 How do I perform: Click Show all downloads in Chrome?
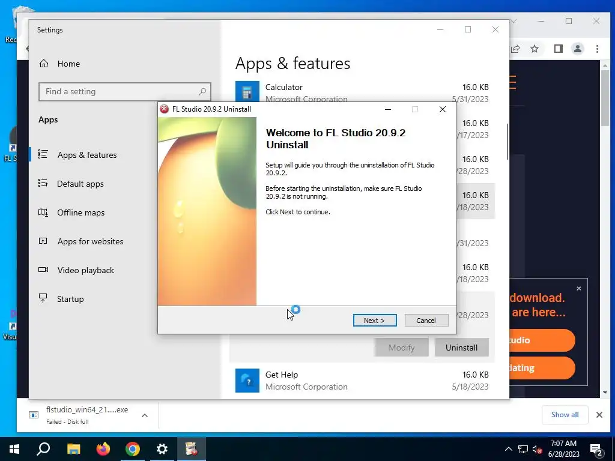tap(565, 415)
